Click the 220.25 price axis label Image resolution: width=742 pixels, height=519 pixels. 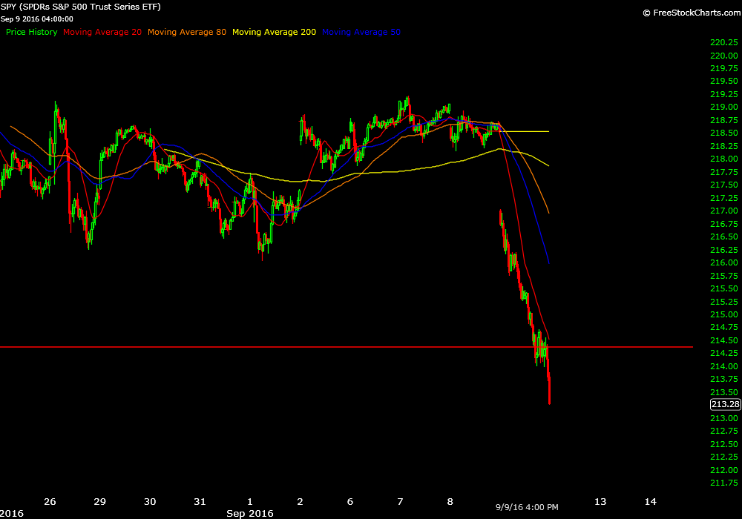click(x=723, y=42)
